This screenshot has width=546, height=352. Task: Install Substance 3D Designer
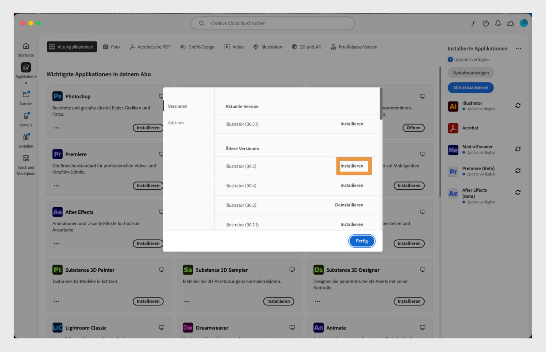(409, 301)
